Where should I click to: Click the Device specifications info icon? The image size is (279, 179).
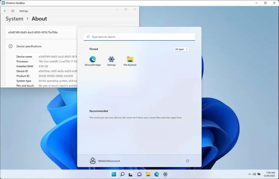click(11, 46)
